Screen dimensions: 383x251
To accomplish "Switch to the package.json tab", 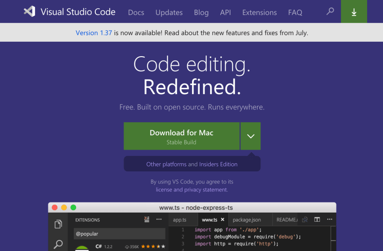I will [250, 220].
